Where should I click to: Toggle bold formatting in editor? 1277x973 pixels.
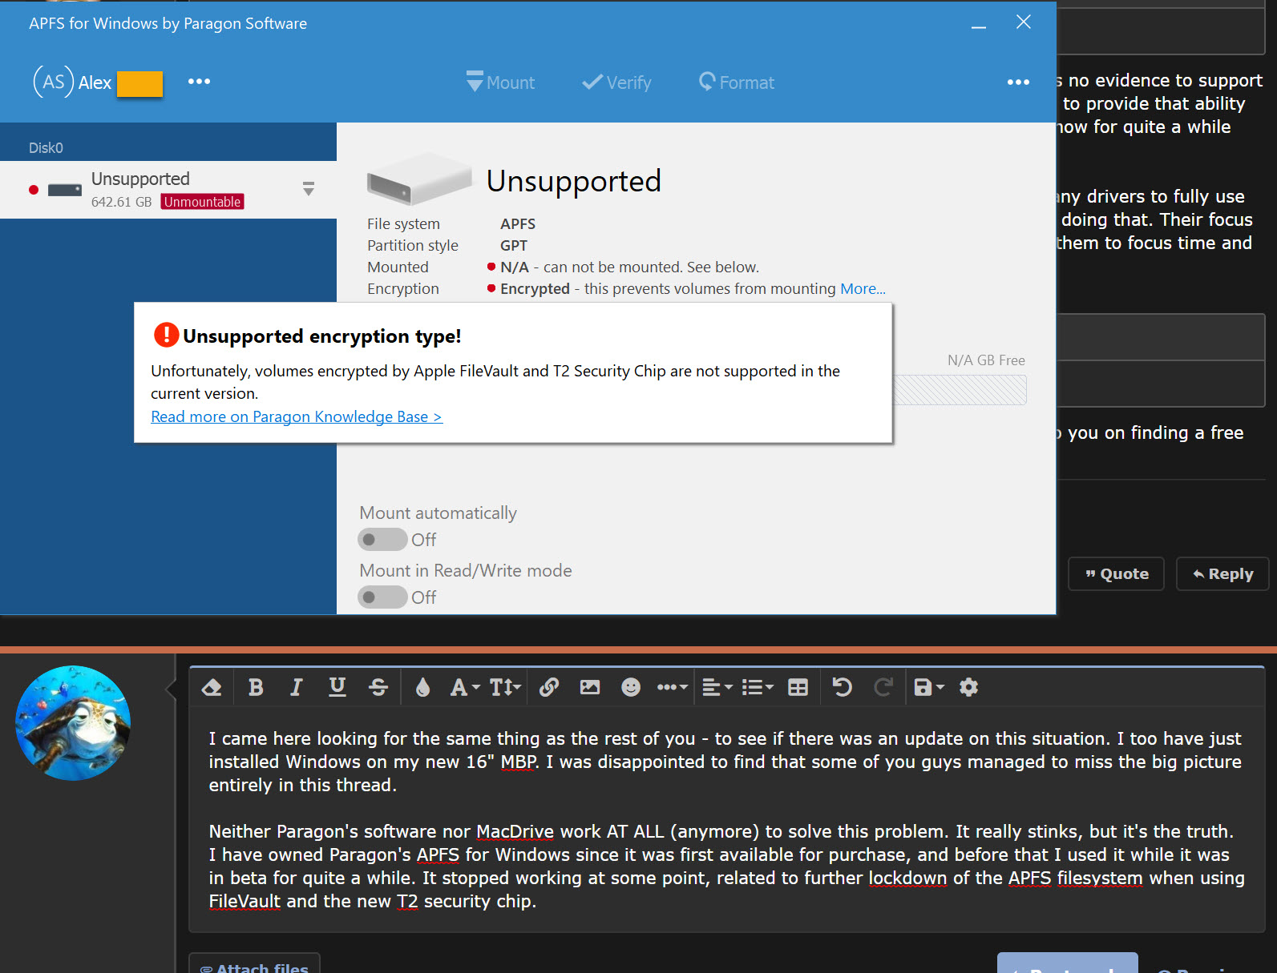pos(256,687)
